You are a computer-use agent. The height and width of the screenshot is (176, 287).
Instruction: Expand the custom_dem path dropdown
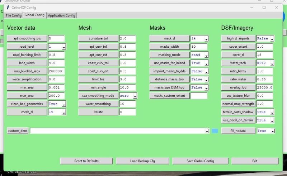click(207, 131)
